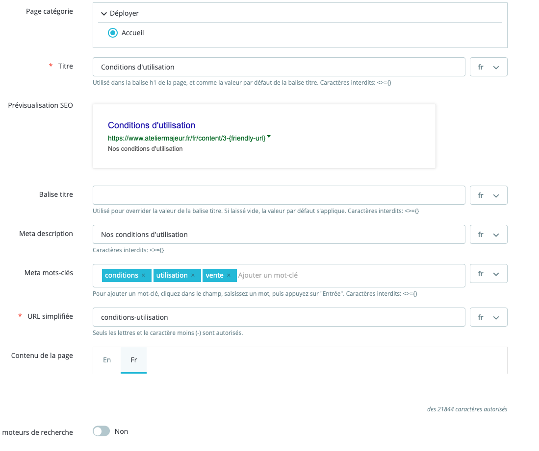
Task: Click the SEO preview green URL
Action: [x=186, y=139]
